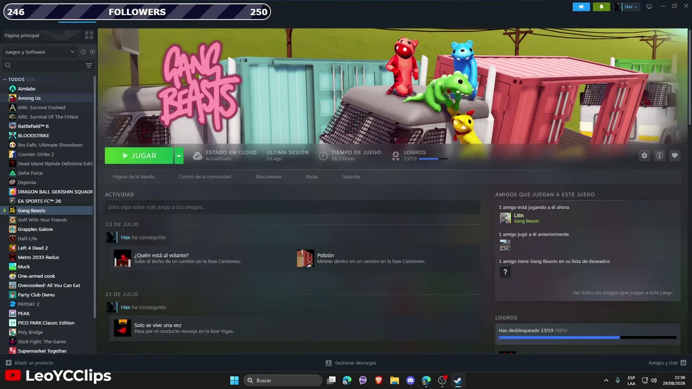Click the Discord icon in the taskbar
Viewport: 692px width, 389px height.
click(x=410, y=380)
